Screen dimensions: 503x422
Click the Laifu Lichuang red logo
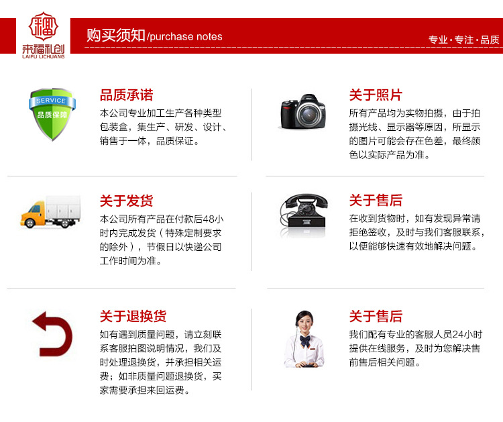pyautogui.click(x=44, y=36)
